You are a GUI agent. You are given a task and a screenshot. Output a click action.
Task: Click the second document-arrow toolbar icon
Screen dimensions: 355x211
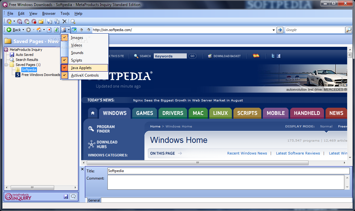pyautogui.click(x=57, y=22)
